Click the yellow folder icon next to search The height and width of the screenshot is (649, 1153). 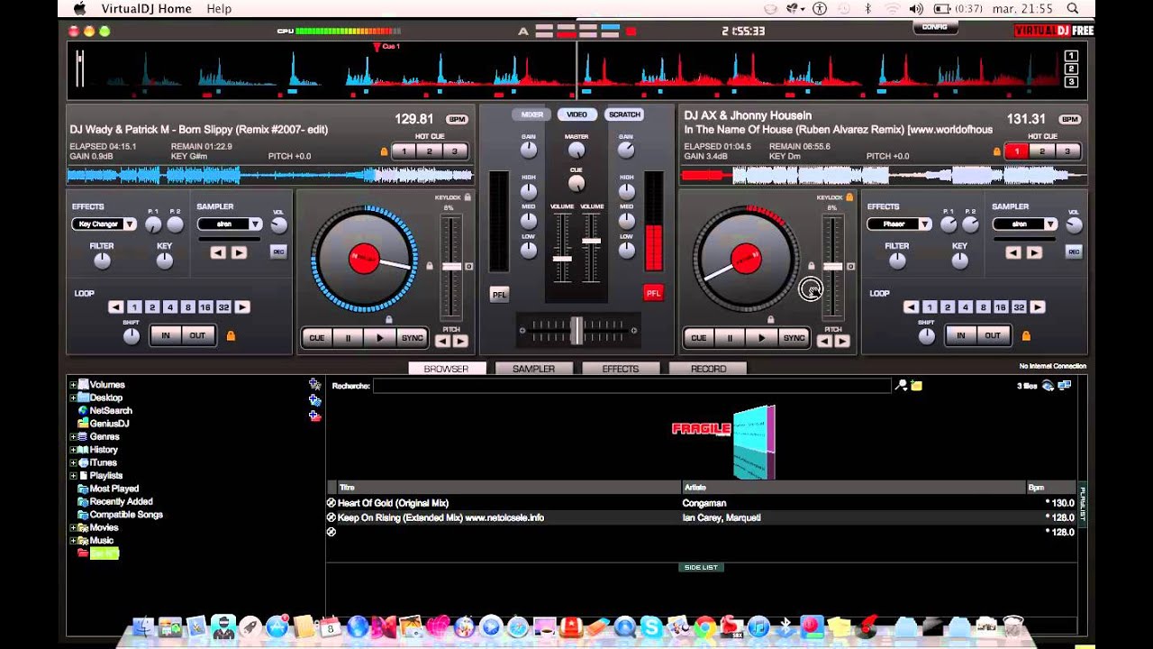tap(916, 386)
